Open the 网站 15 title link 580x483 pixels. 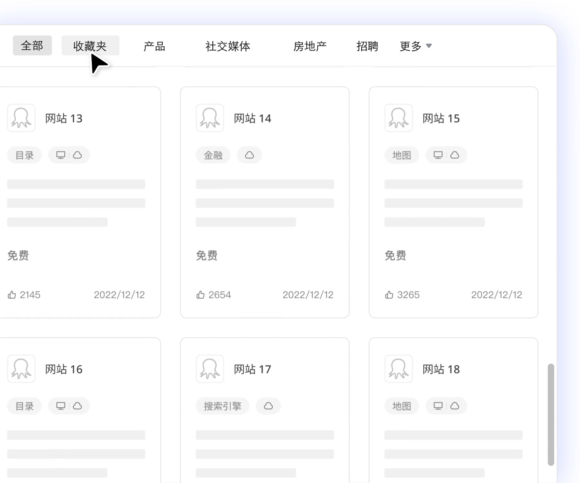click(441, 118)
